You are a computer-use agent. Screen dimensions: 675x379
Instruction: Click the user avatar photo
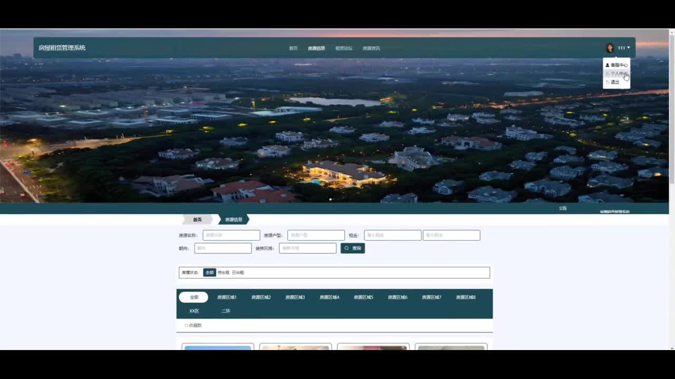(610, 48)
